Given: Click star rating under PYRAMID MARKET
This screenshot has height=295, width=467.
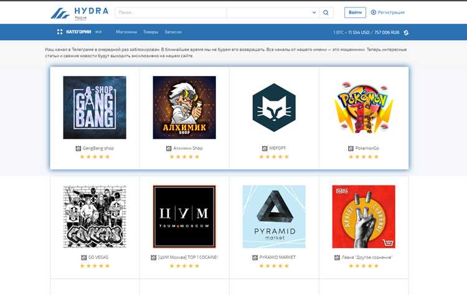Looking at the screenshot, I should point(274,266).
